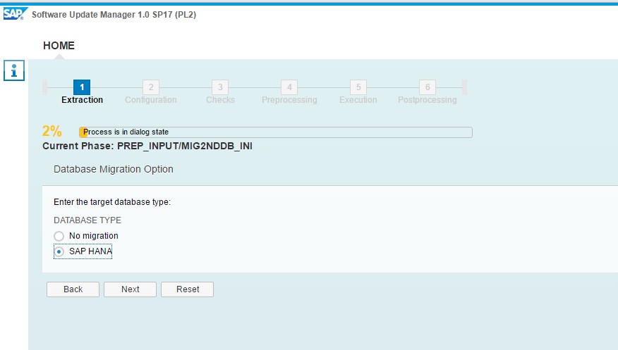The image size is (618, 350).
Task: Click the Postprocessing step label
Action: pyautogui.click(x=428, y=100)
